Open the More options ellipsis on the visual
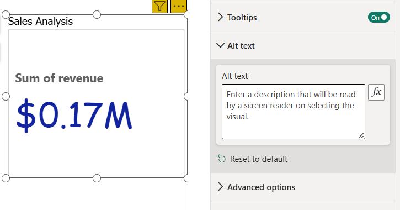The height and width of the screenshot is (210, 400). [x=179, y=6]
